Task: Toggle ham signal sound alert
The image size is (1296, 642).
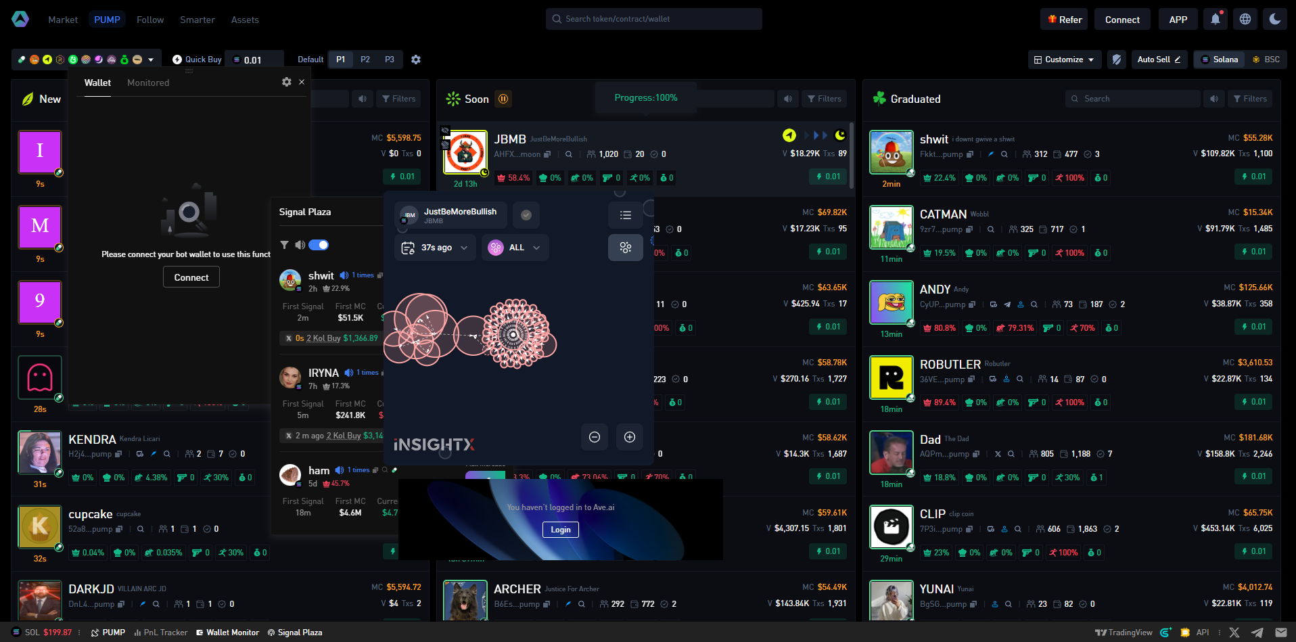Action: (x=340, y=470)
